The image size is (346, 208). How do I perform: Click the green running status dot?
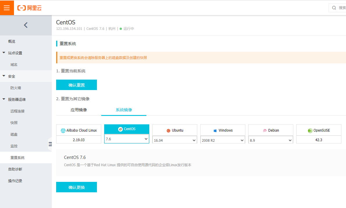point(121,29)
